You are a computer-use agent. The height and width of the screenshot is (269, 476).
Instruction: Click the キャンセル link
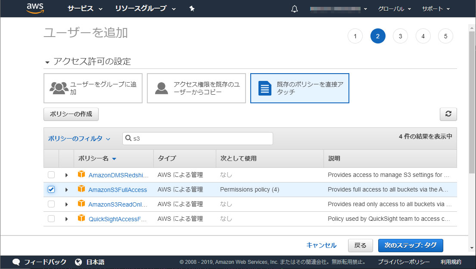(321, 245)
